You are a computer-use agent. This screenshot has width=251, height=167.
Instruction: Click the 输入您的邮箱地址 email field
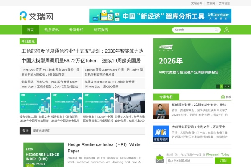[x=190, y=161]
